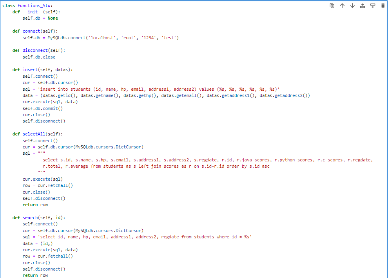Click 'datas.getname()' in the data tuple
The image size is (388, 278).
(x=100, y=95)
